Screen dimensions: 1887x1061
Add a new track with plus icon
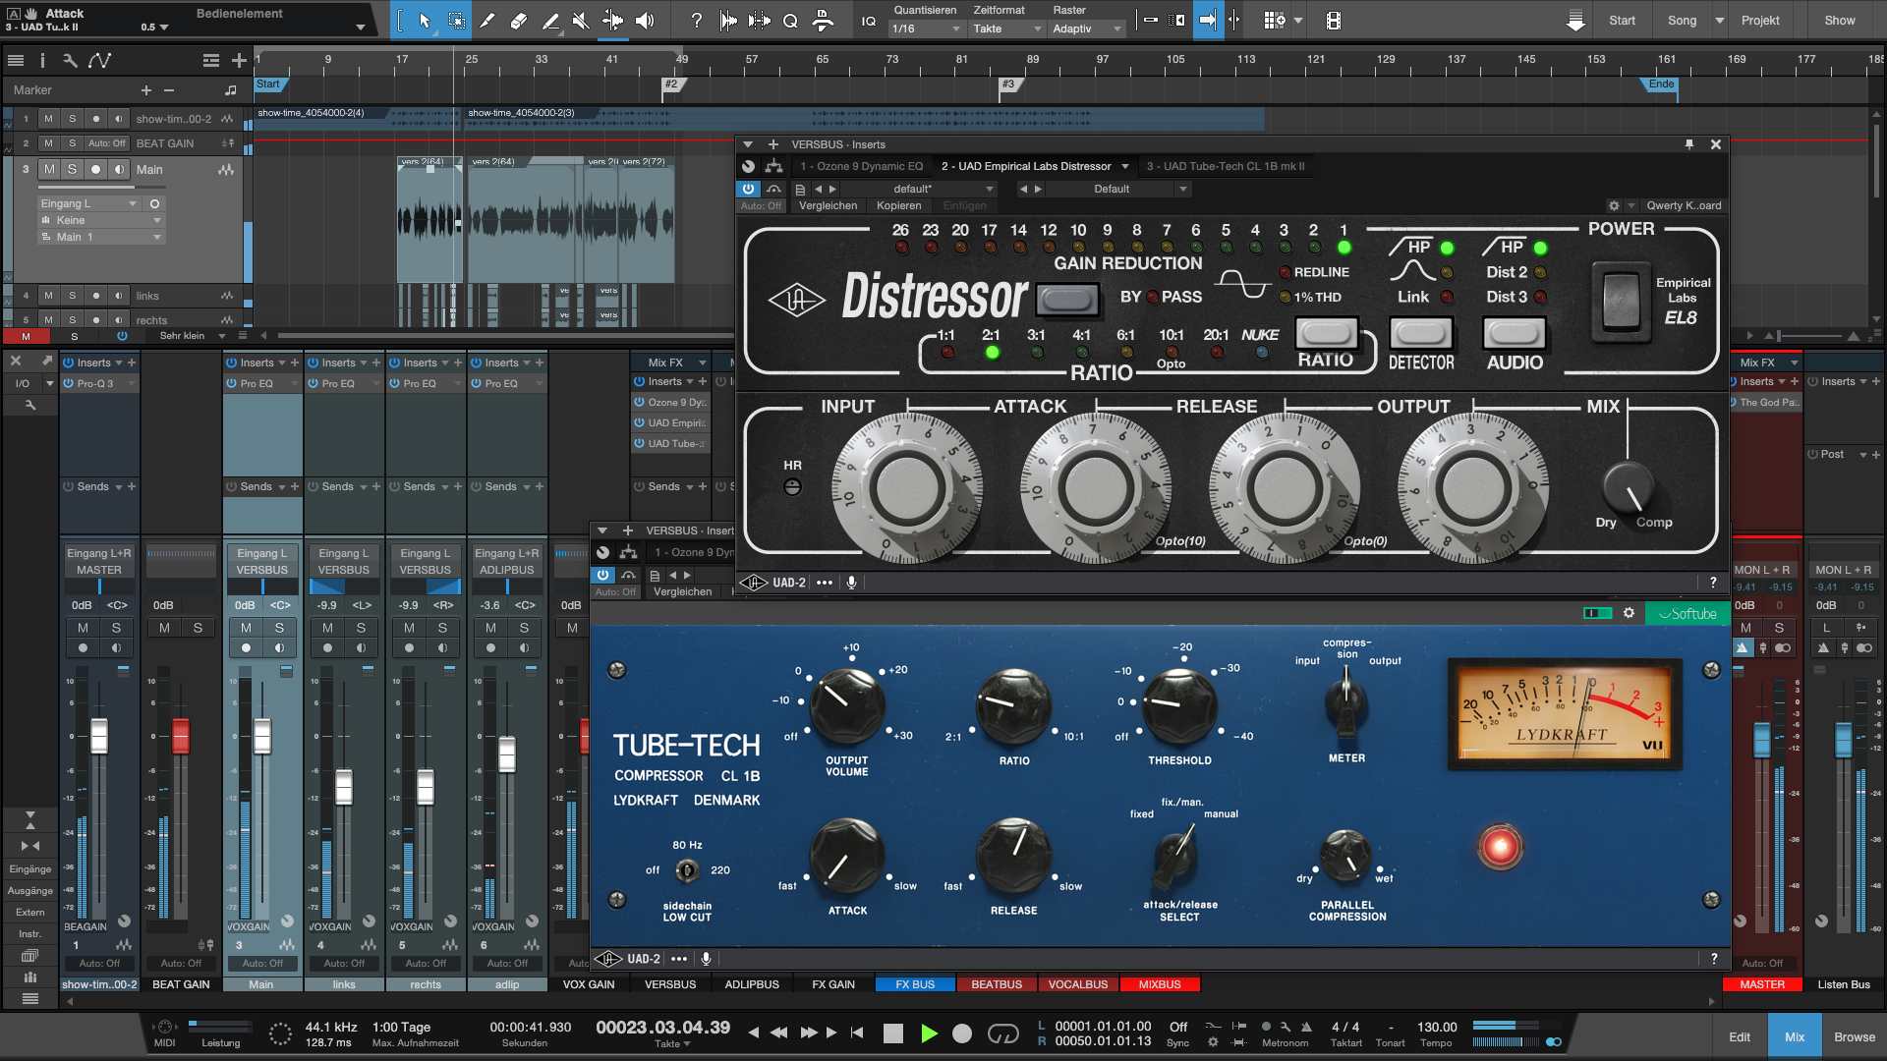click(x=239, y=61)
